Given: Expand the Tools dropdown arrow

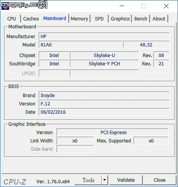Looking at the screenshot, I should point(105,180).
